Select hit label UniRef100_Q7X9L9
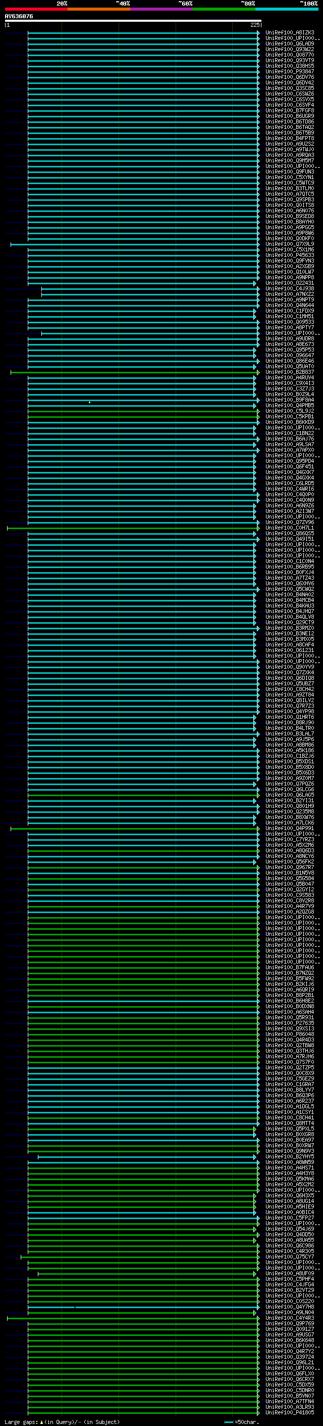This screenshot has width=323, height=1426. 290,244
